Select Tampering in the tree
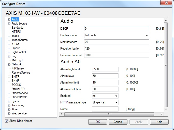This screenshot has width=174, height=130. click(18, 105)
